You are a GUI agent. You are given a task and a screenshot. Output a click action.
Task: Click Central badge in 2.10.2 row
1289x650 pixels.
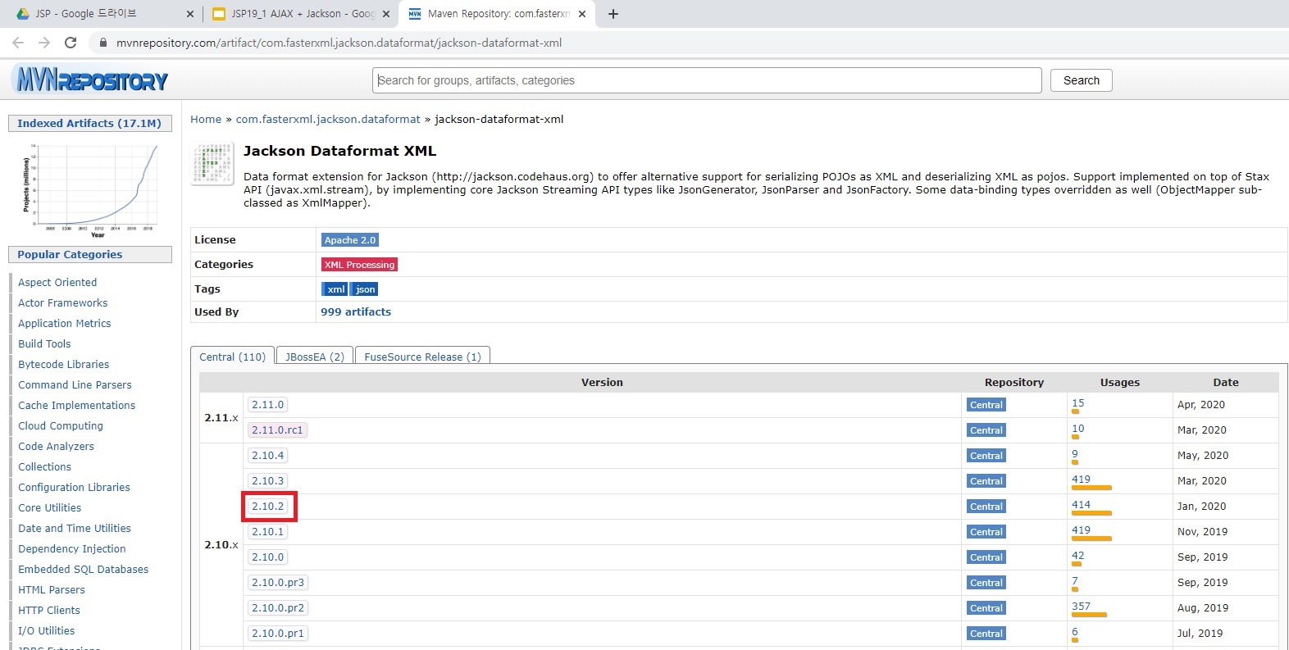(x=986, y=507)
